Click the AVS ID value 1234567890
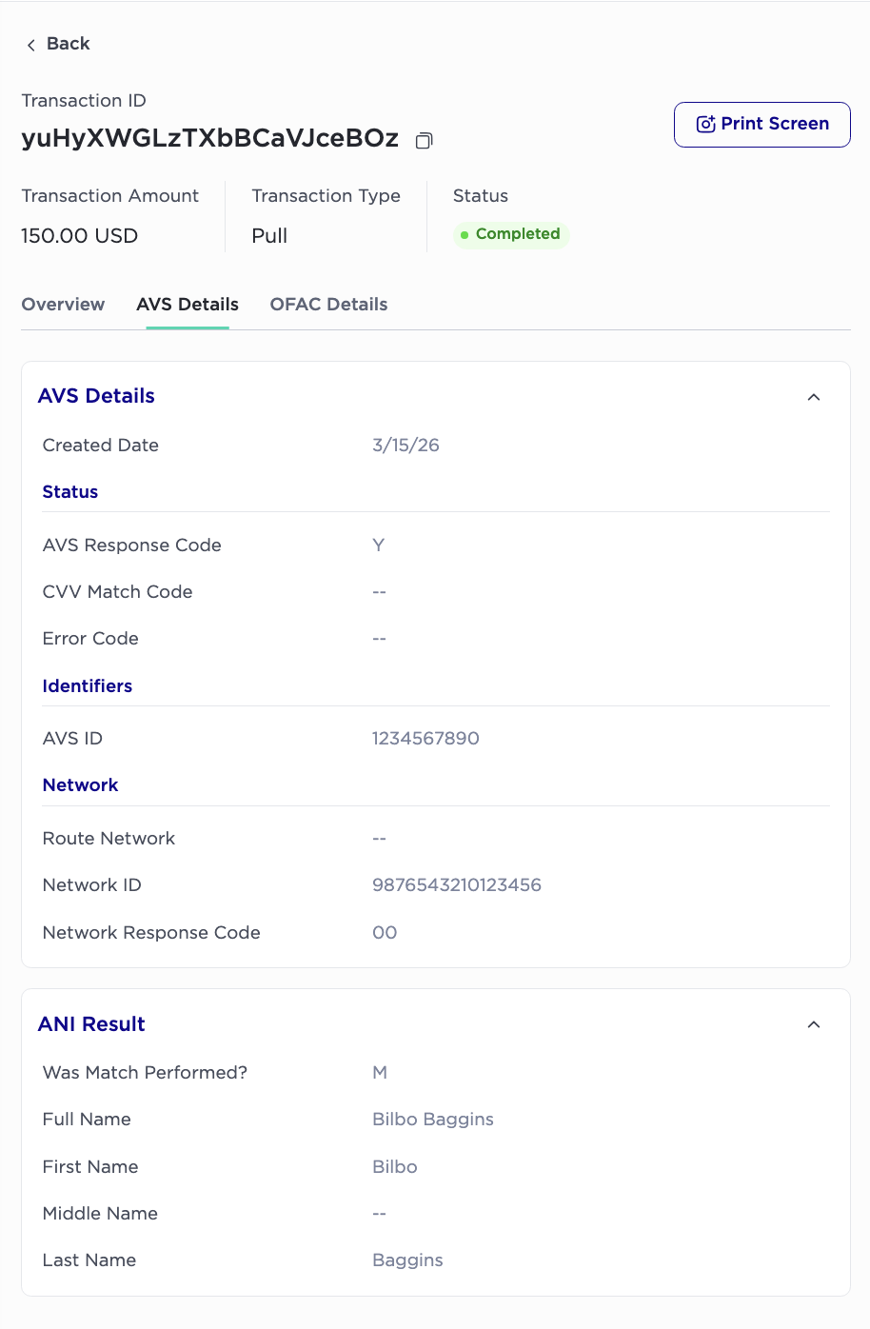The height and width of the screenshot is (1329, 870). tap(425, 739)
